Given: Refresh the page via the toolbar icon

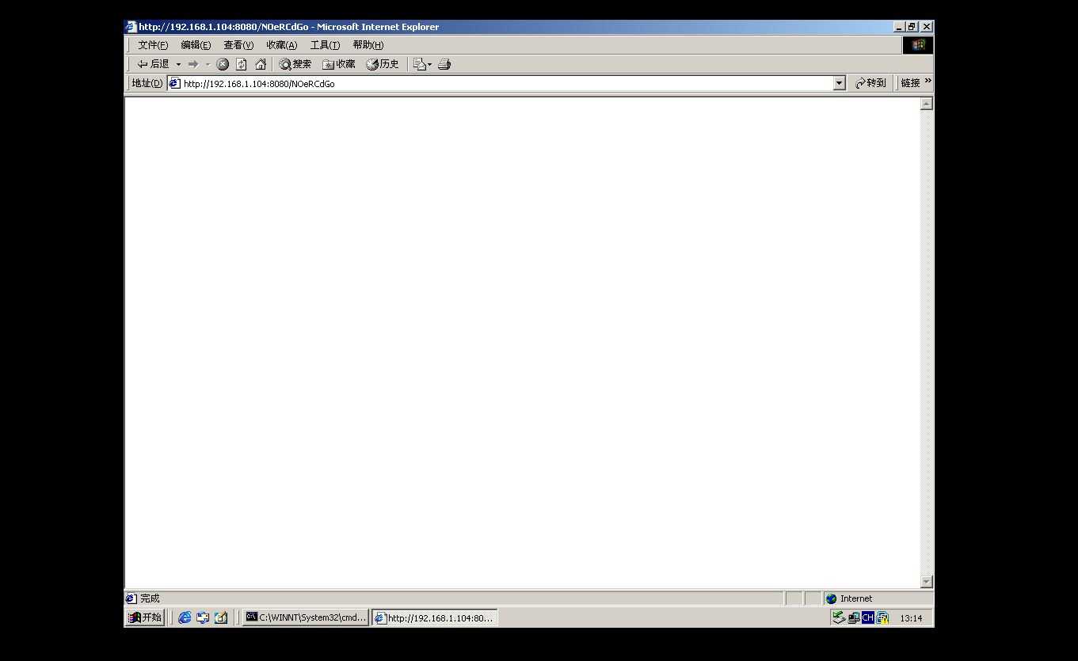Looking at the screenshot, I should (x=242, y=64).
